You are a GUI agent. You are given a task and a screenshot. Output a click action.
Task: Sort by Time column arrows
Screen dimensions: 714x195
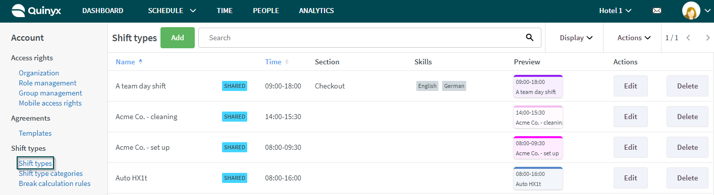[x=287, y=62]
